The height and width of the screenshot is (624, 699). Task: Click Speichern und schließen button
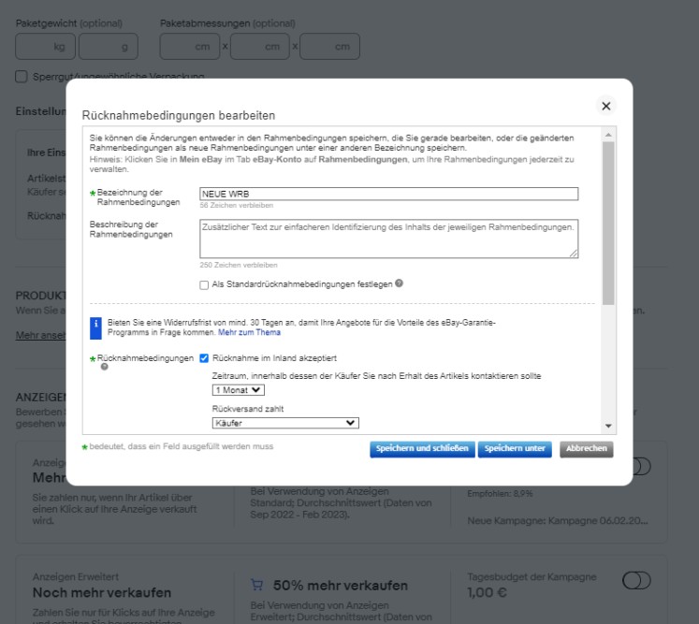[x=421, y=449]
